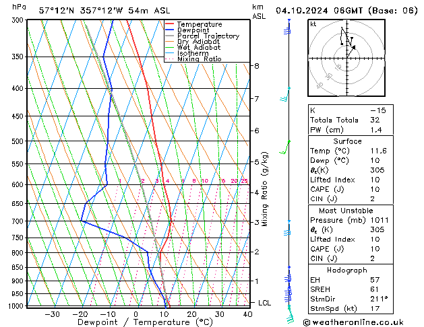424x327 pixels.
Task: Click the mixing ratio label '10' in pink
Action: pos(205,181)
